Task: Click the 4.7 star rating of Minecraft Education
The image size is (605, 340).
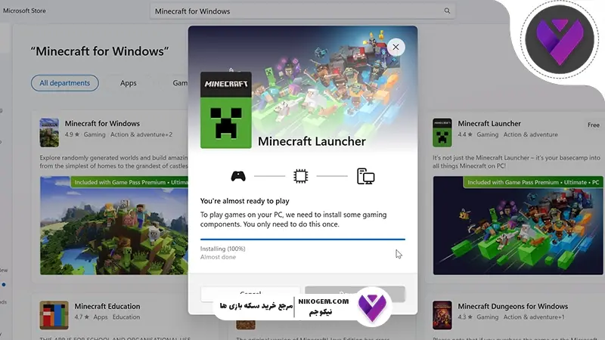Action: tap(82, 317)
